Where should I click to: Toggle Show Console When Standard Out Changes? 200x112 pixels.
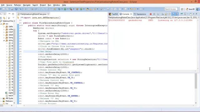[x=173, y=14]
